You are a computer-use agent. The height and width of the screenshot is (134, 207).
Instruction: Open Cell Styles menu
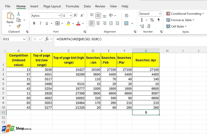pyautogui.click(x=176, y=27)
